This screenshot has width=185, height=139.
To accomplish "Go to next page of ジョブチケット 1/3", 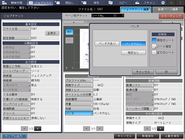I will (38, 129).
